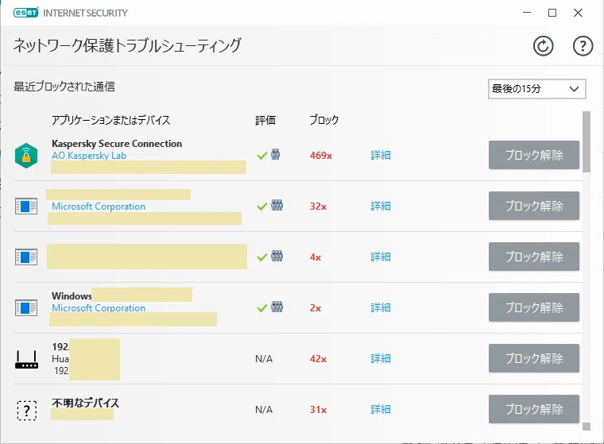Click ブロック解除 for the 32x blocked row
The image size is (604, 444).
(534, 206)
